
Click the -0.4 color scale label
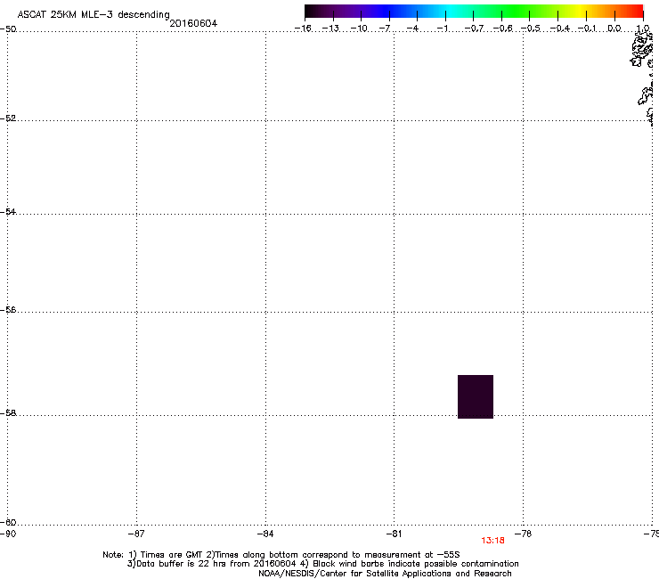[x=560, y=29]
